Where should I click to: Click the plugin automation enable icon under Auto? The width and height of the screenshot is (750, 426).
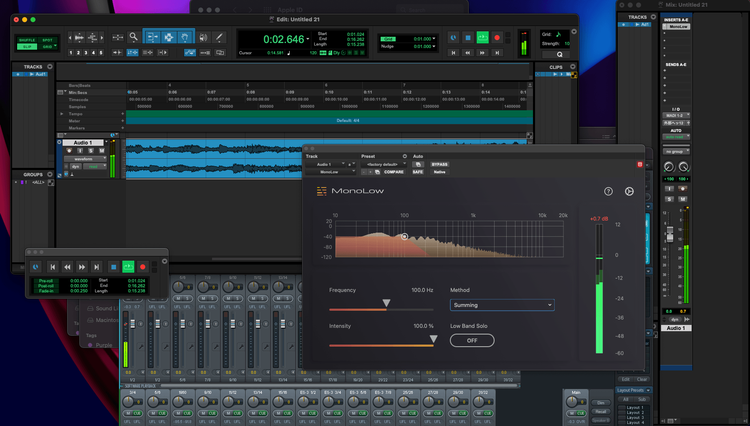tap(418, 165)
